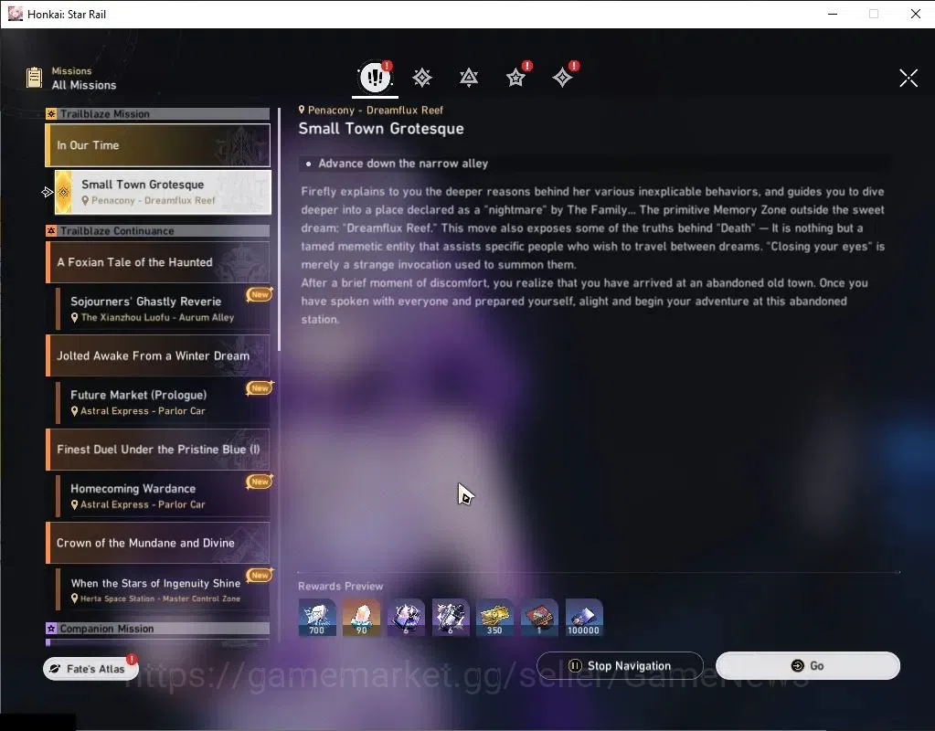This screenshot has height=731, width=935.
Task: Click the 'Small Town Grotesque' detail title
Action: [x=381, y=129]
